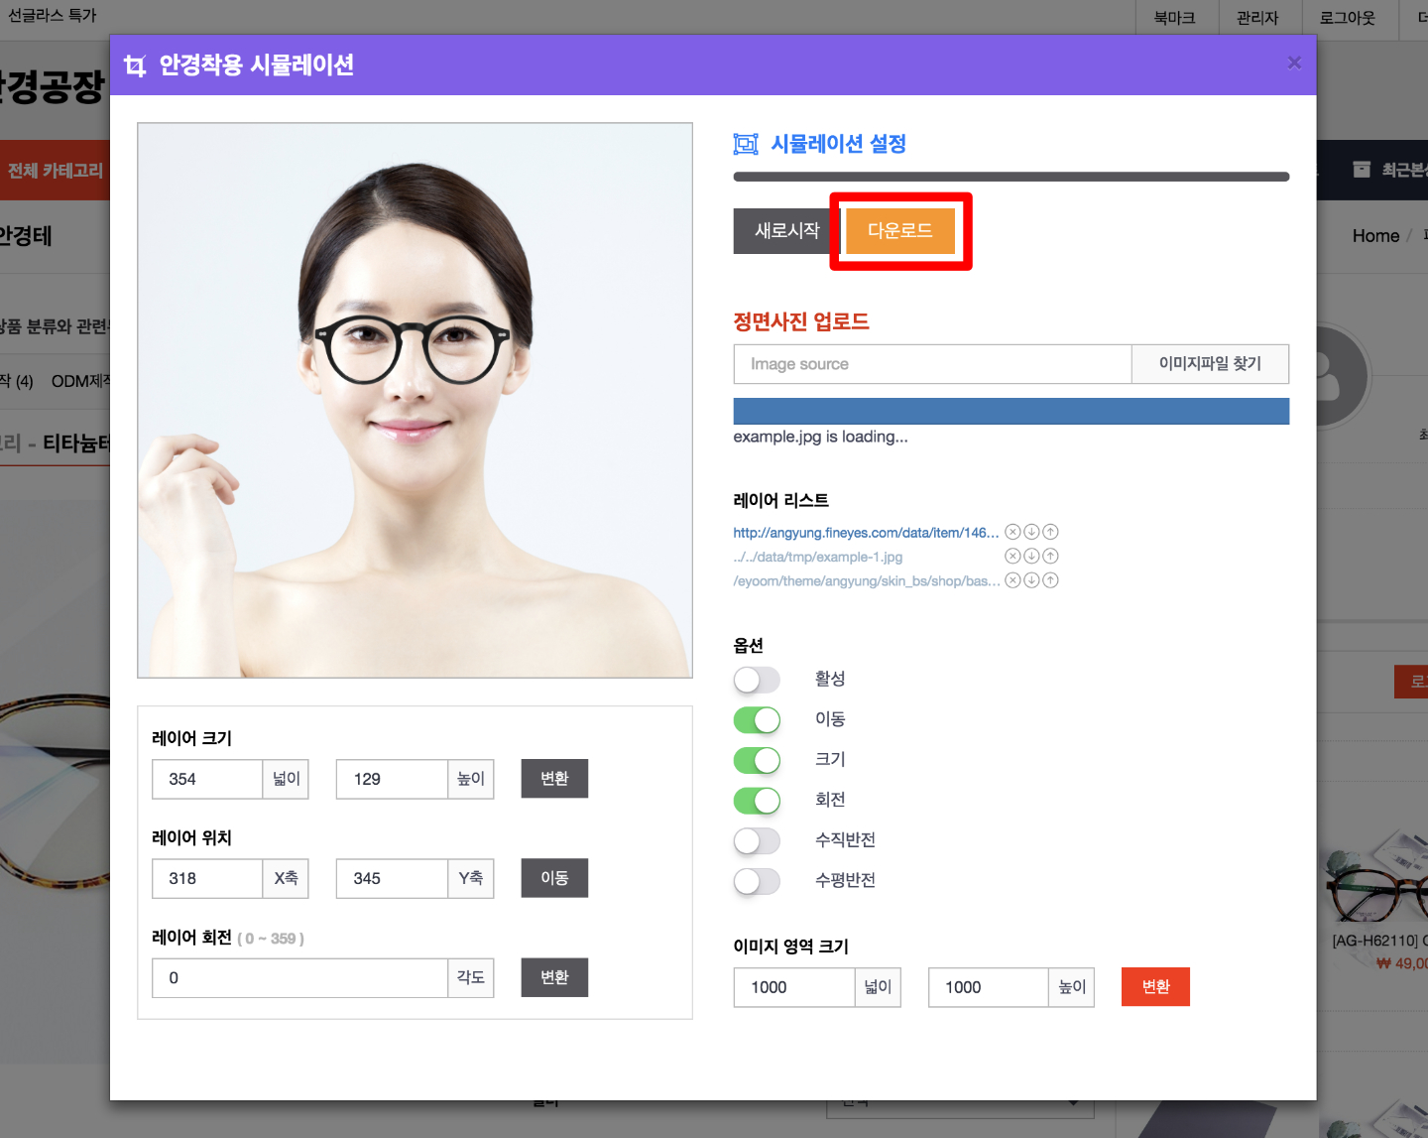
Task: Click 선글라스 특가 in the background page
Action: point(53,15)
